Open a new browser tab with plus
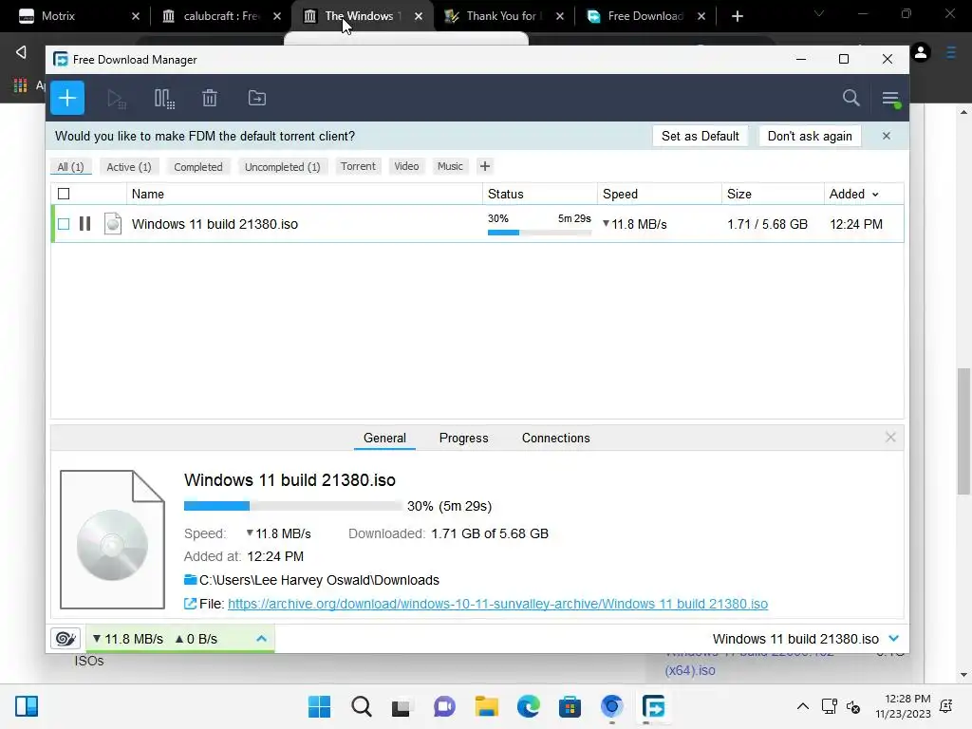The image size is (972, 729). 737,16
